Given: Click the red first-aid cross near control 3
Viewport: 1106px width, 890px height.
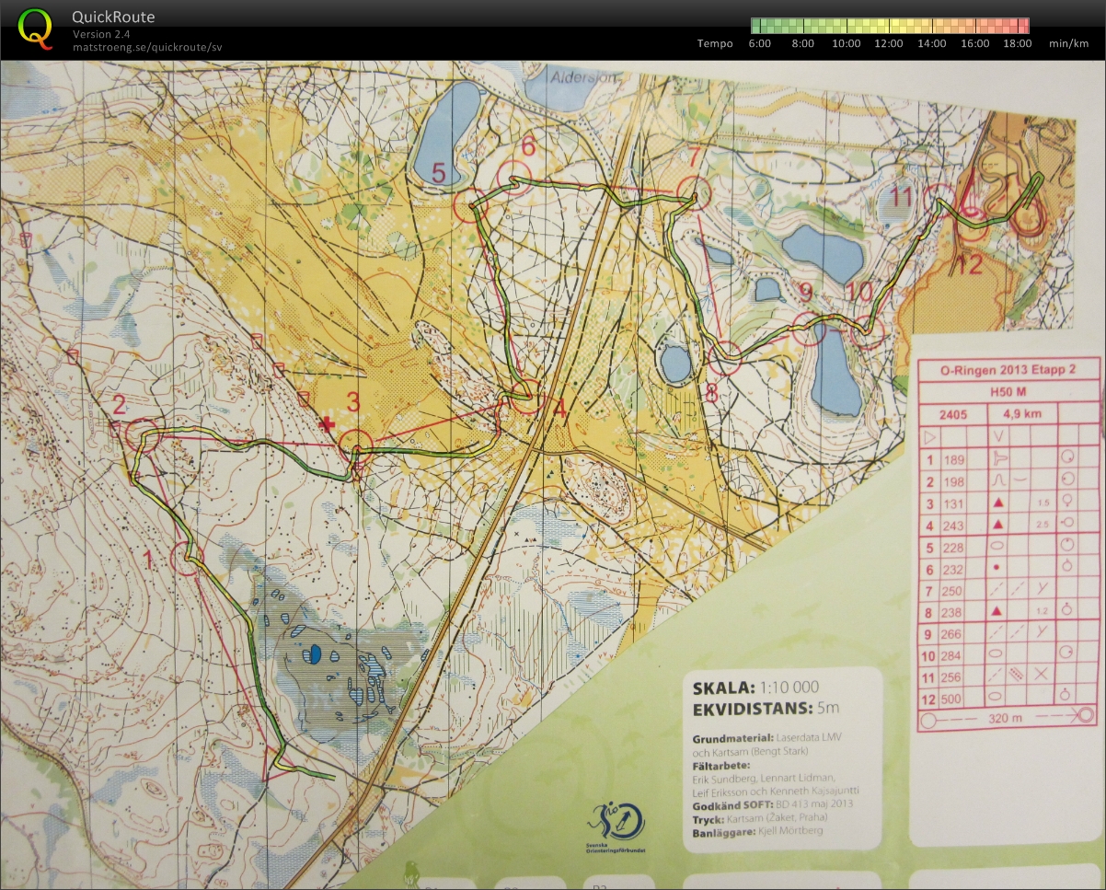Looking at the screenshot, I should tap(327, 422).
